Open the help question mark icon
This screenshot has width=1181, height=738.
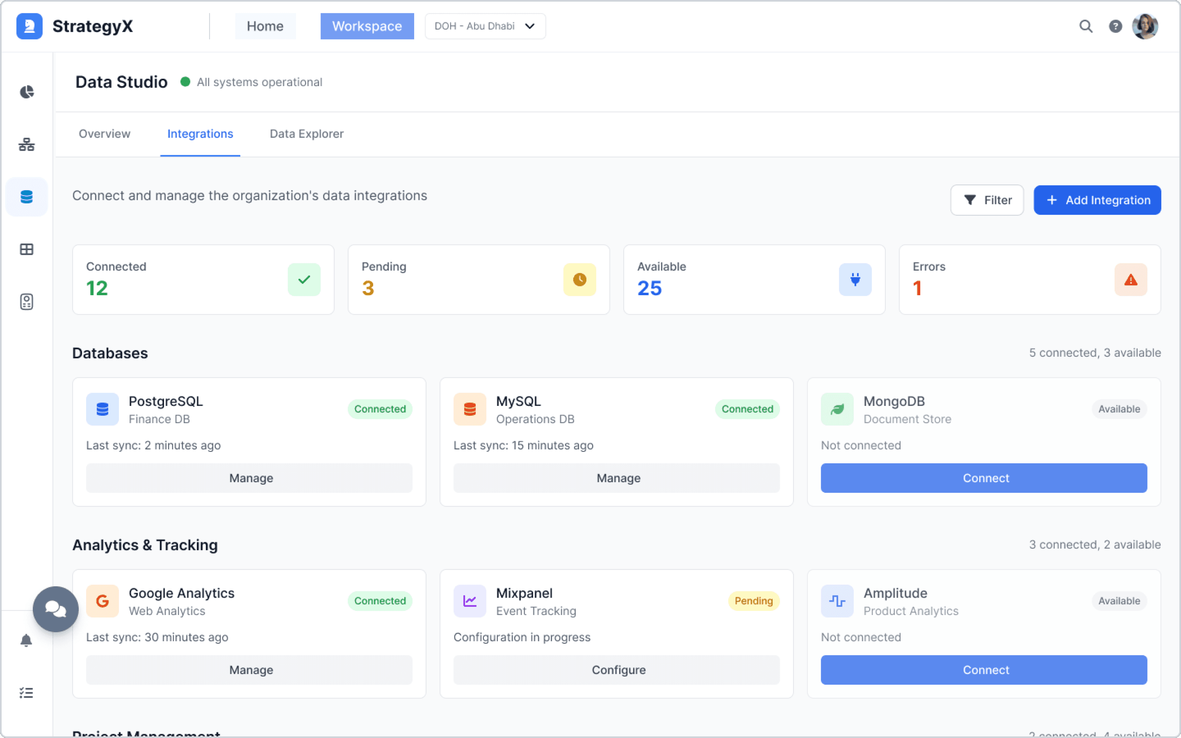tap(1115, 26)
